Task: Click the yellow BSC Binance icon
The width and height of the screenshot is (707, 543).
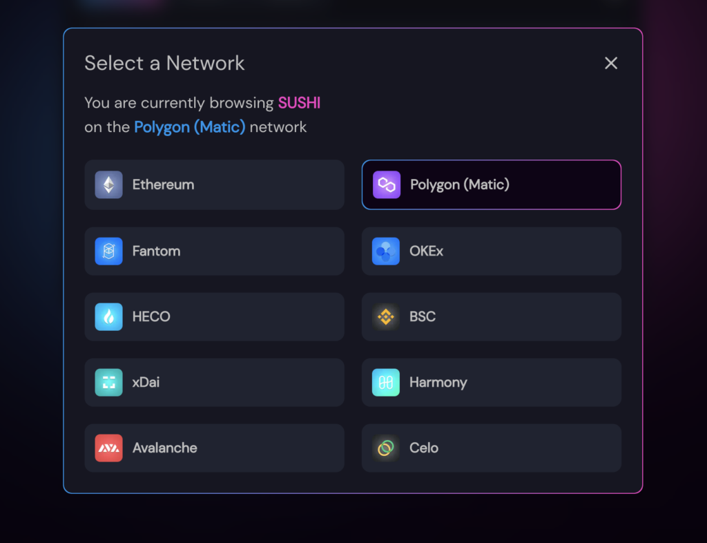Action: [385, 316]
